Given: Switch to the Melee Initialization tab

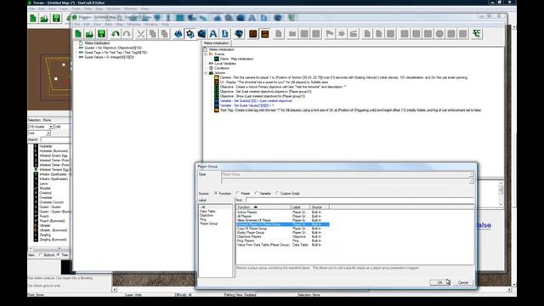Looking at the screenshot, I should tap(217, 43).
